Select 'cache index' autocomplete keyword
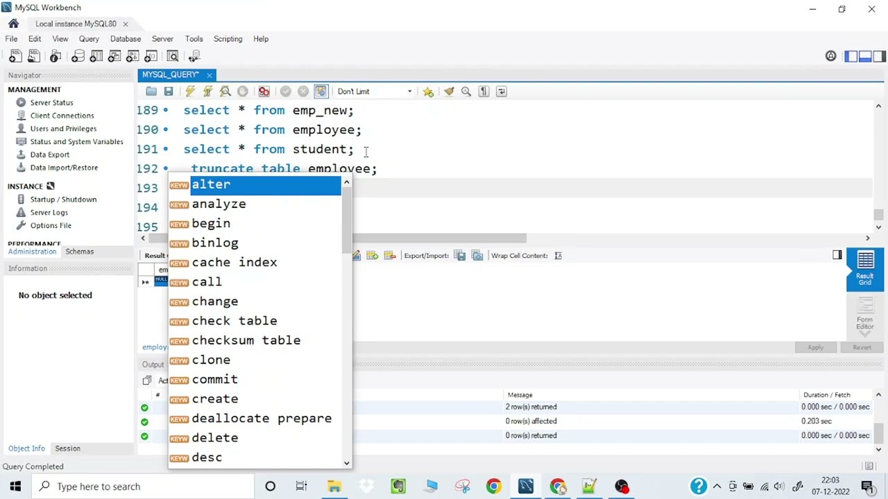This screenshot has height=499, width=888. click(255, 263)
